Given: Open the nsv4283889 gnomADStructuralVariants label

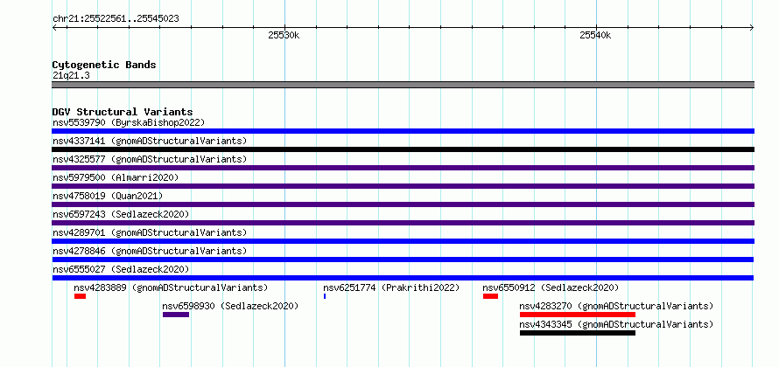Looking at the screenshot, I should [171, 287].
